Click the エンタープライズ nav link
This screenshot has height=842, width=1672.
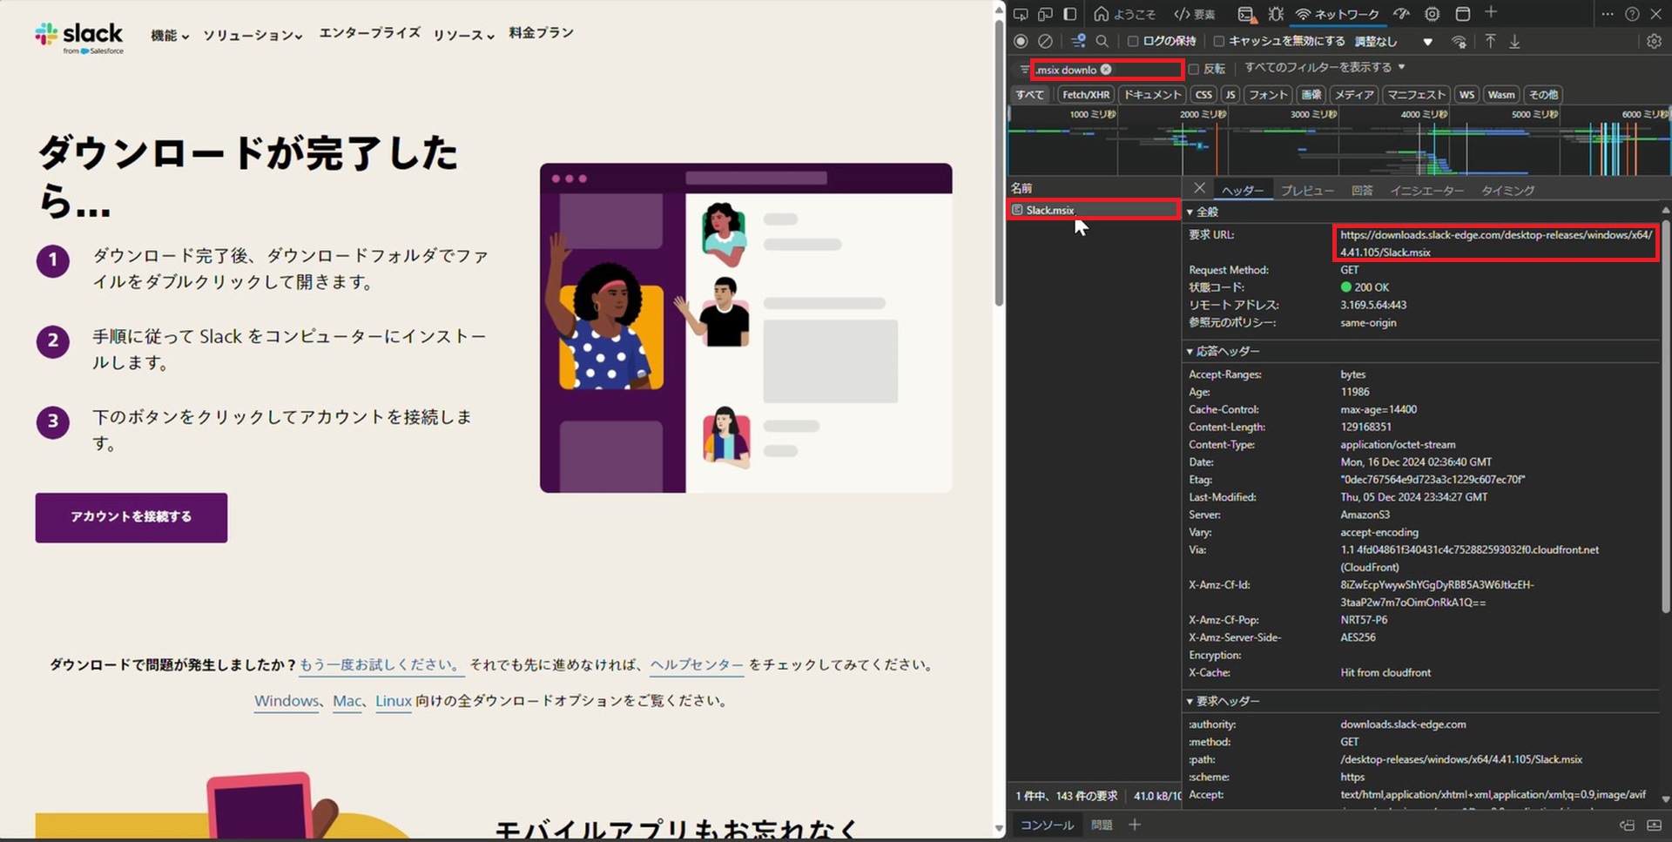point(370,33)
